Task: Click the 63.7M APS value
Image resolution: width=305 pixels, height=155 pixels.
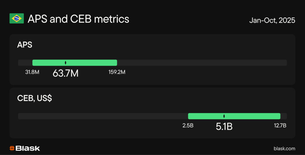Action: point(66,73)
